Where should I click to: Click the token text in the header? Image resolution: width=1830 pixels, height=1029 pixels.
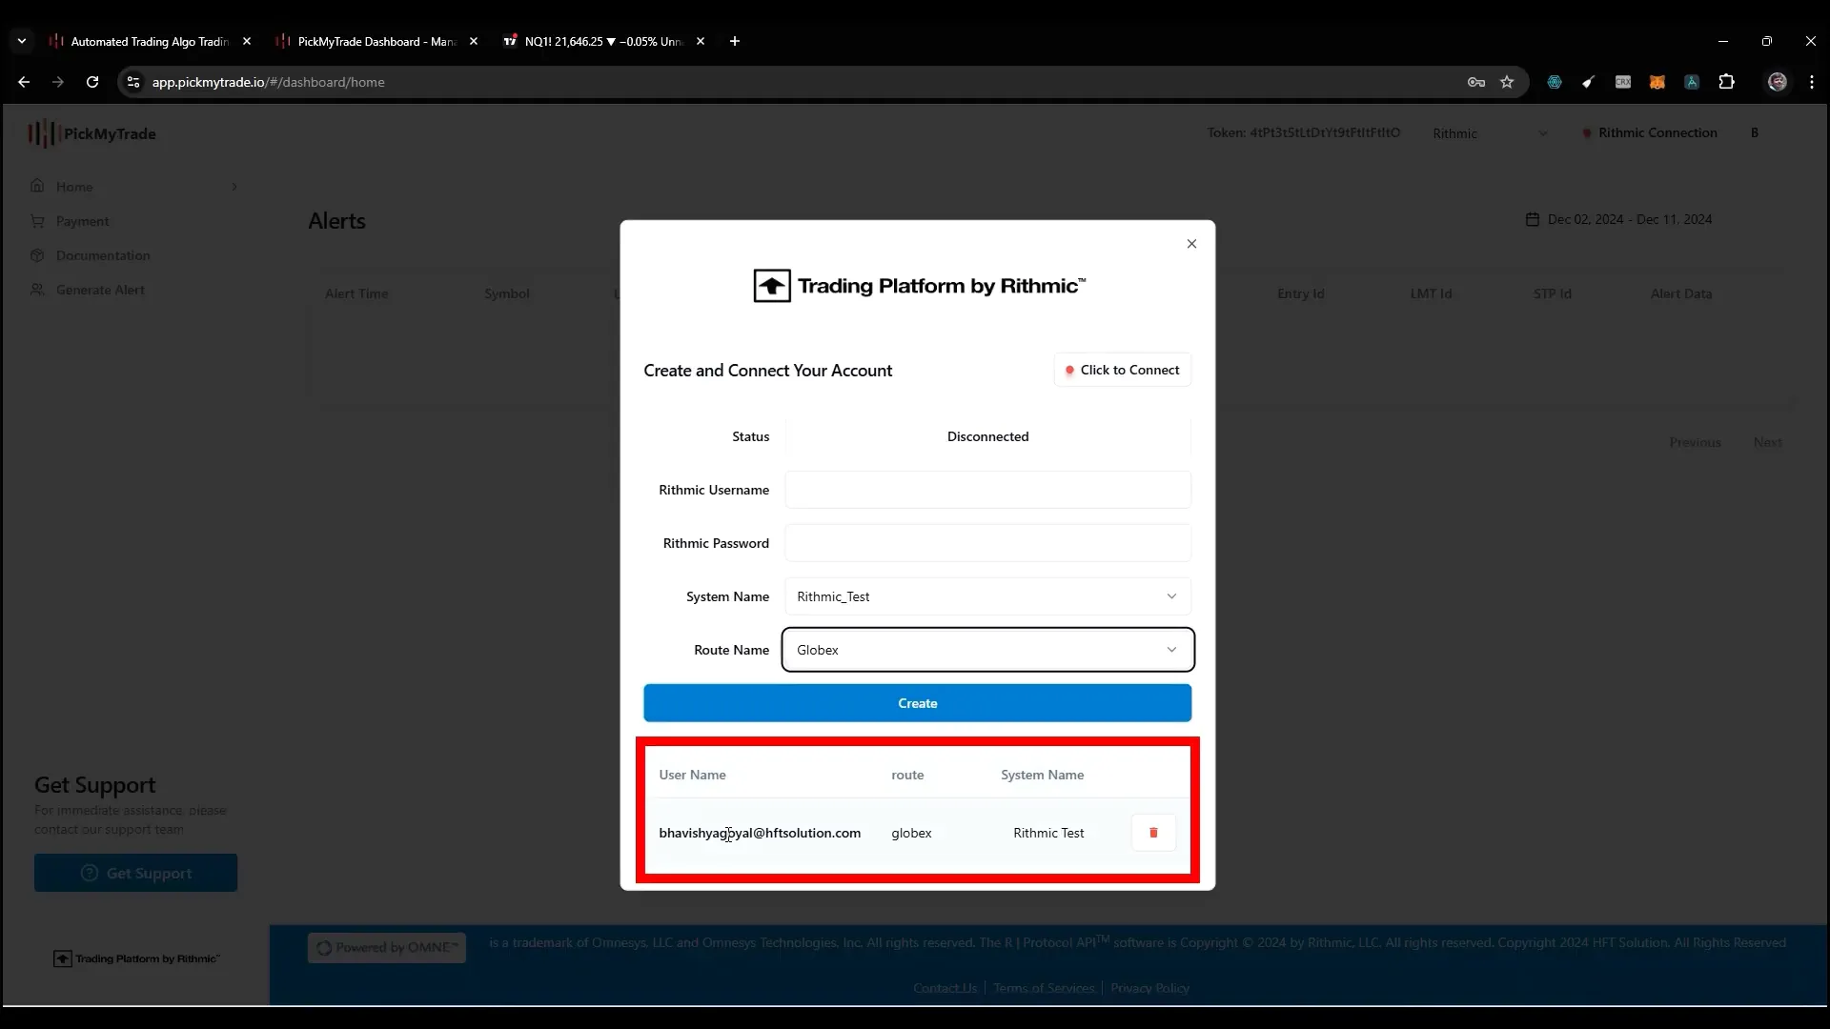point(1304,132)
